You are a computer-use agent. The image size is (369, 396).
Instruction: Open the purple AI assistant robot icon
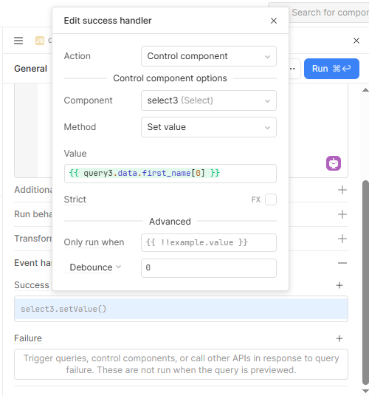click(x=334, y=163)
